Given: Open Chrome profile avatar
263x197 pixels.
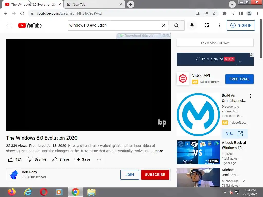Looking at the screenshot, I should 249,13.
